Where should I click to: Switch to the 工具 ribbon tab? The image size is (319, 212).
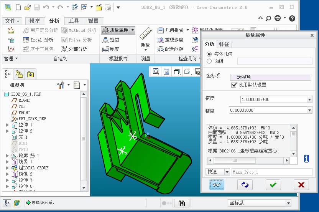(x=74, y=21)
